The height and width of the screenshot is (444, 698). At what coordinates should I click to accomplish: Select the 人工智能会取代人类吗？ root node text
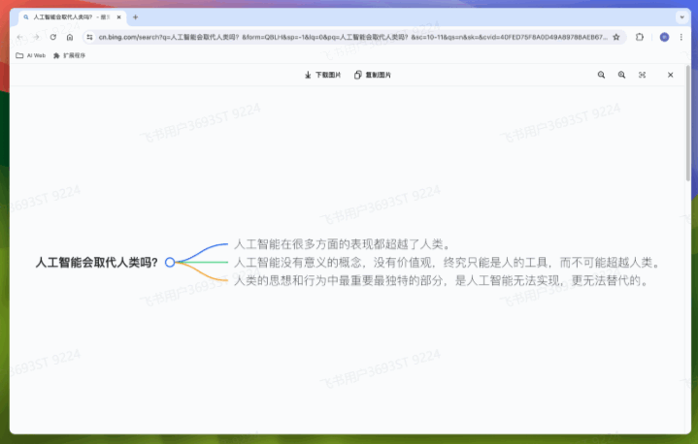pyautogui.click(x=96, y=262)
